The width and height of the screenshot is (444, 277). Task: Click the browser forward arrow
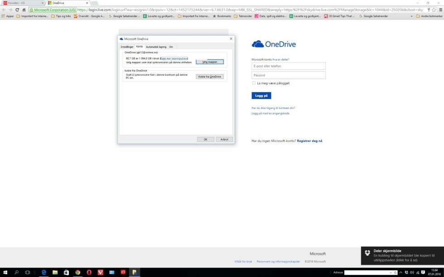[x=10, y=10]
